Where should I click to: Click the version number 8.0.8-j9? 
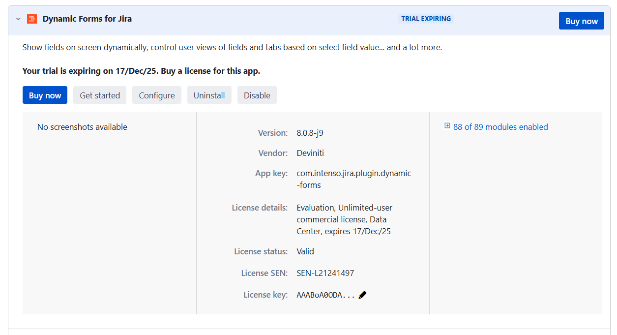coord(310,133)
